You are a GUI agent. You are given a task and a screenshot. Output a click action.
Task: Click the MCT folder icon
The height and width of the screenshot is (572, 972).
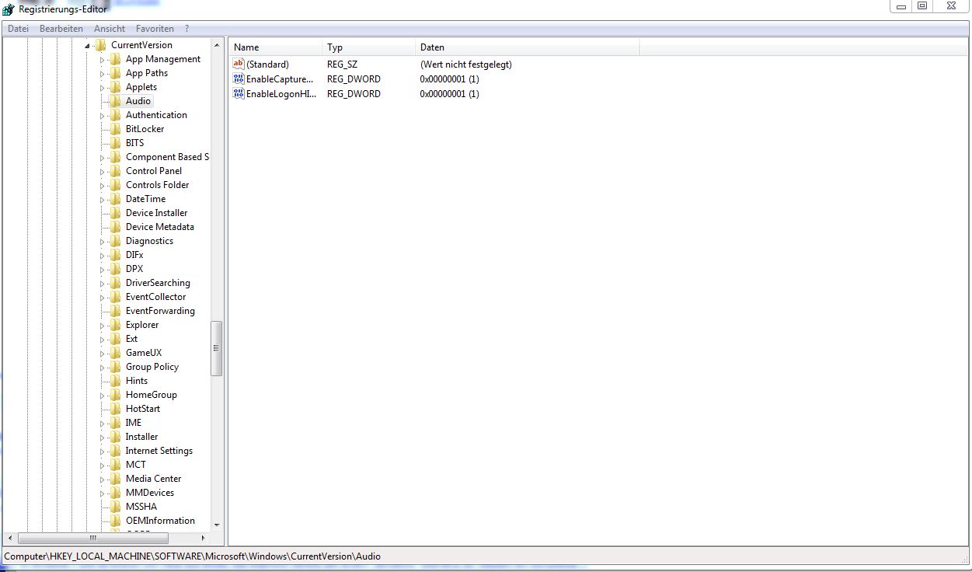pyautogui.click(x=115, y=465)
